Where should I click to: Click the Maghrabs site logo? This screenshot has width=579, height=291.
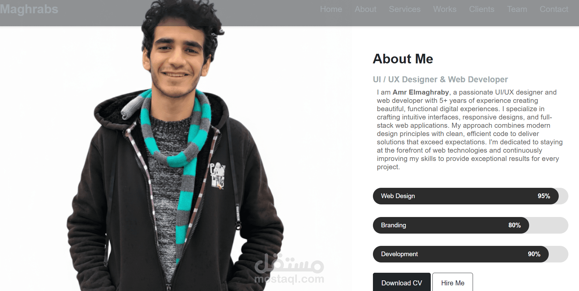(x=29, y=9)
